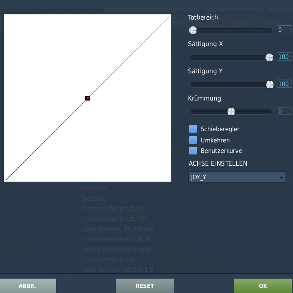Click the RESET button

pyautogui.click(x=145, y=286)
